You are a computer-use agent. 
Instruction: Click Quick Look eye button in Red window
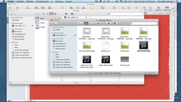click(66, 14)
